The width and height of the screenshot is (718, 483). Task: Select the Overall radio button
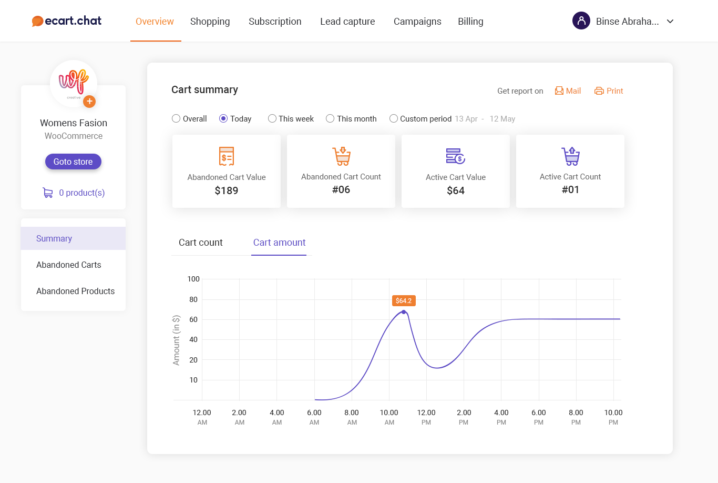[176, 119]
